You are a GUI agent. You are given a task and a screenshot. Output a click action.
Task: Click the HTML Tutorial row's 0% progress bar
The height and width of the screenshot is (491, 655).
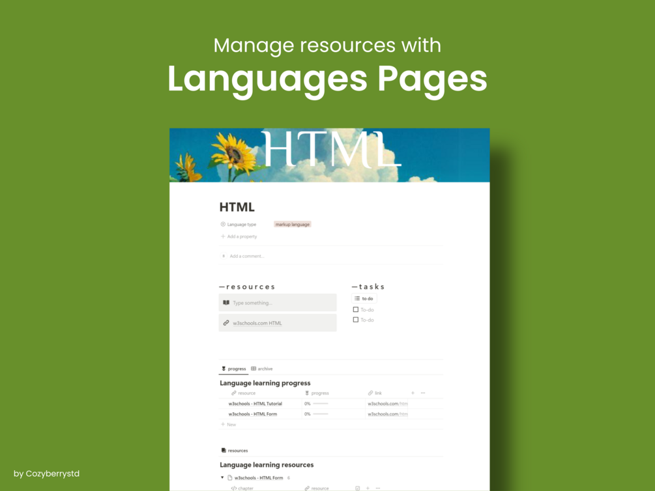321,404
